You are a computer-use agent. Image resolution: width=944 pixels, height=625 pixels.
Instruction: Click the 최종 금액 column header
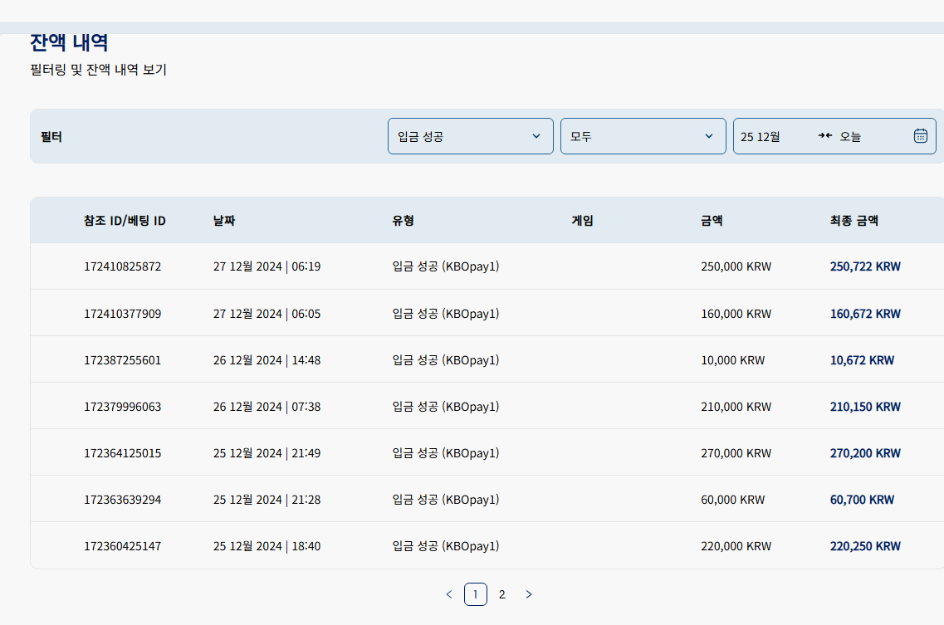(x=854, y=221)
